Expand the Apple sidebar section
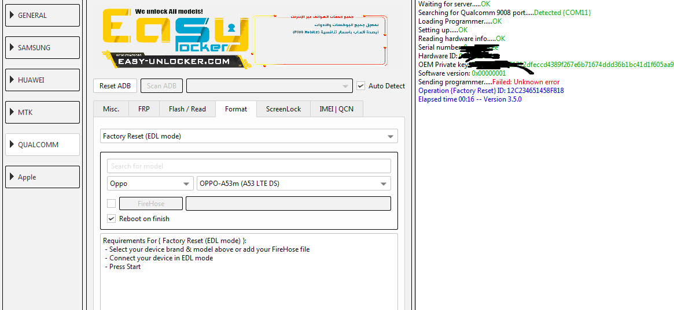 42,177
